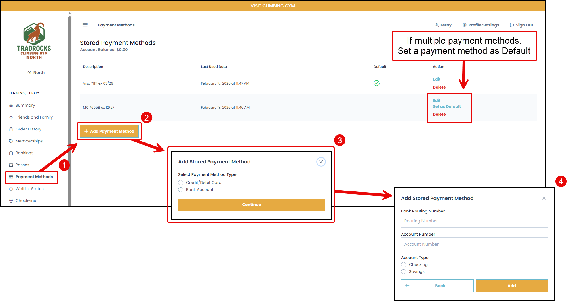Viewport: 567px width, 301px height.
Task: Open Memberships in the sidebar
Action: pyautogui.click(x=29, y=141)
